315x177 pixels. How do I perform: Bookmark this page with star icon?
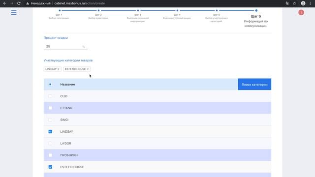click(294, 3)
